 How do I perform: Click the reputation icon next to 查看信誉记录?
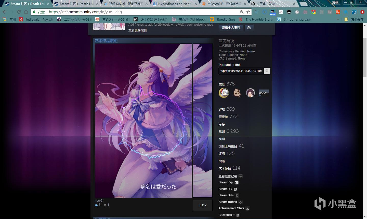click(x=240, y=176)
